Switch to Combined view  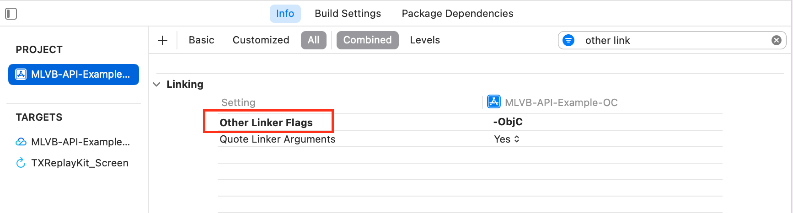(x=367, y=40)
